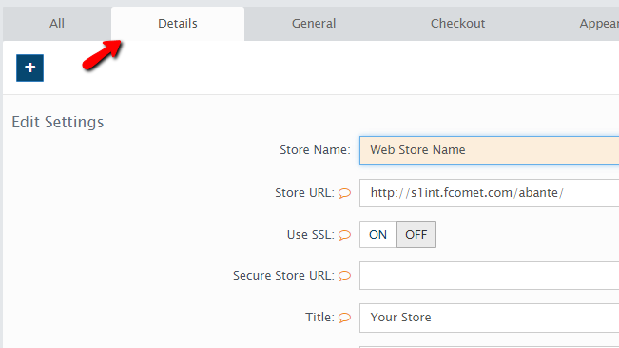Open the Checkout settings tab

tap(457, 24)
